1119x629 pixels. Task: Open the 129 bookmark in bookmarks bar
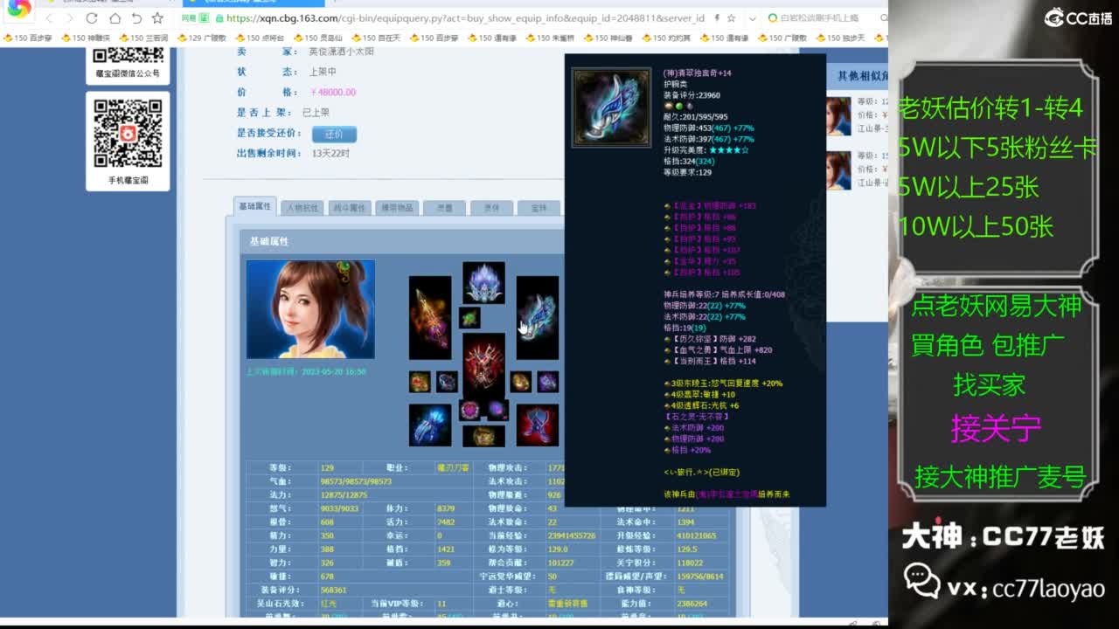(201, 38)
